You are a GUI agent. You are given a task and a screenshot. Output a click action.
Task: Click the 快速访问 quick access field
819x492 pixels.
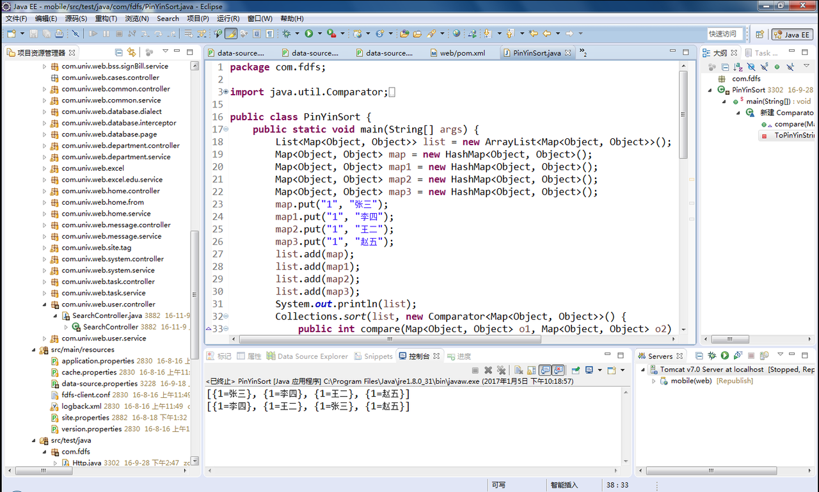[725, 34]
